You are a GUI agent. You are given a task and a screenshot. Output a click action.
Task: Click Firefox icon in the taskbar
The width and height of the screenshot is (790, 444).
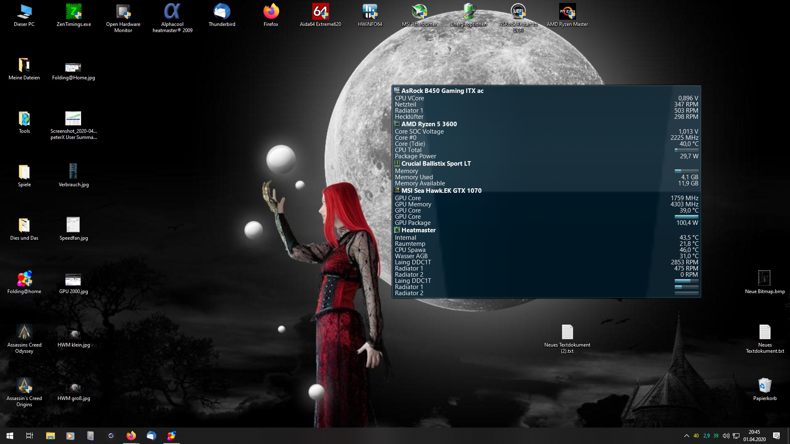coord(131,436)
